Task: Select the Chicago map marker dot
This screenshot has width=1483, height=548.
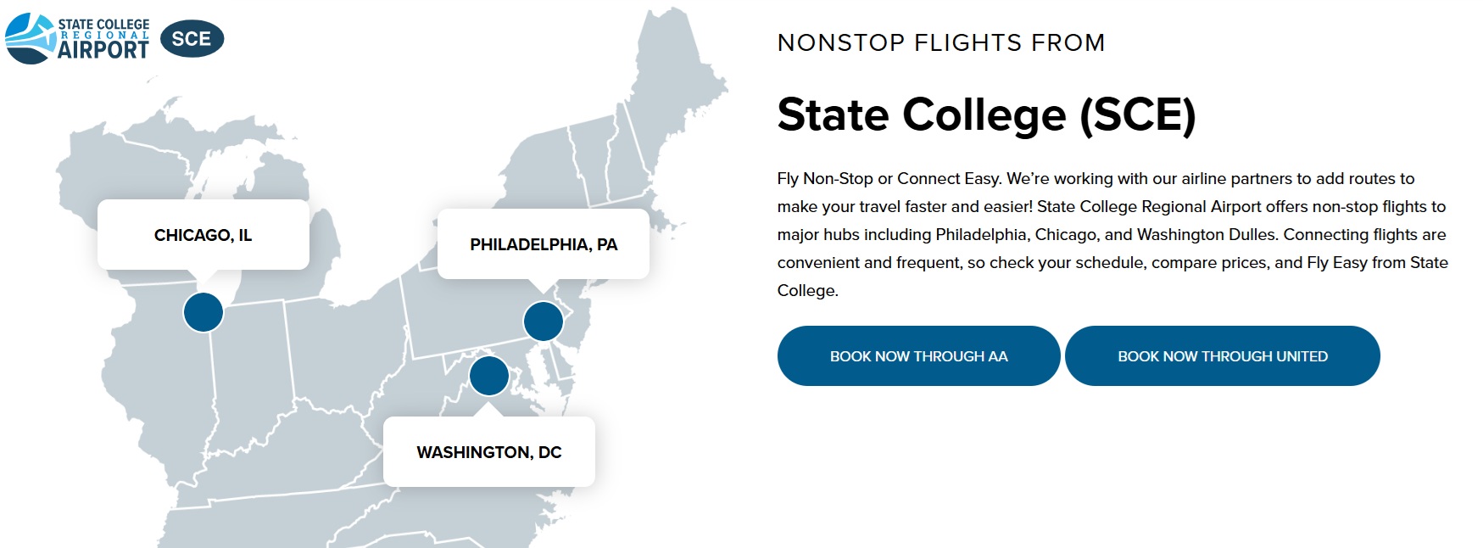Action: click(x=203, y=312)
